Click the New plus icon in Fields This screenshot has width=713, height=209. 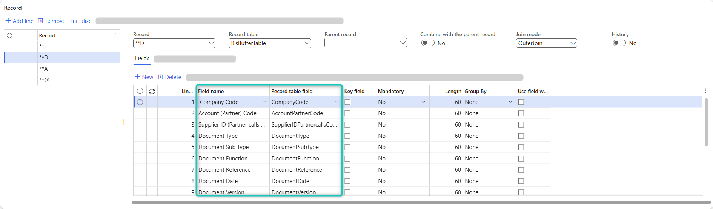pyautogui.click(x=137, y=77)
